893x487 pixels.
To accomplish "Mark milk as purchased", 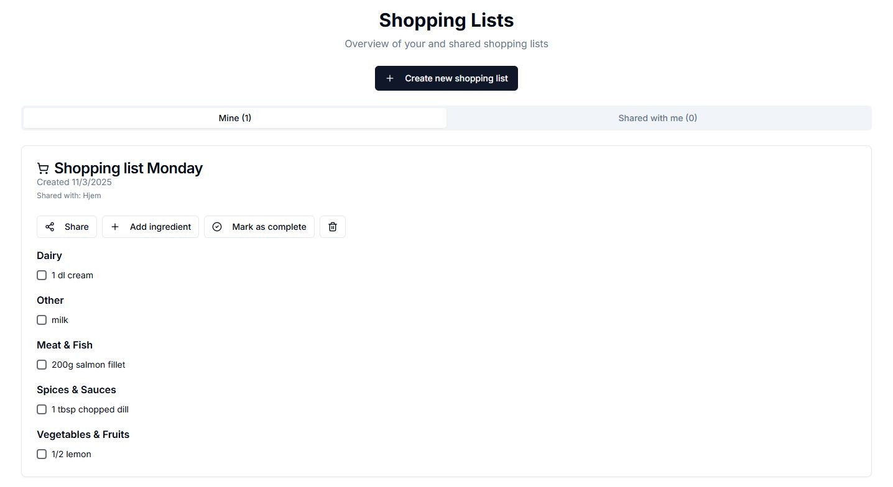I will pyautogui.click(x=42, y=319).
